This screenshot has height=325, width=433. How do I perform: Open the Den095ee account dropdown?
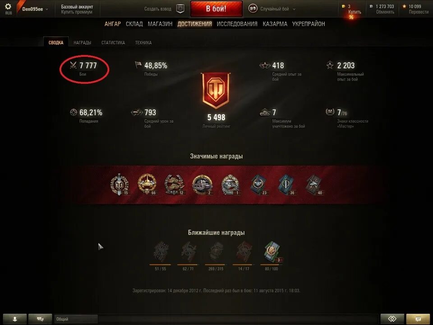tap(35, 9)
